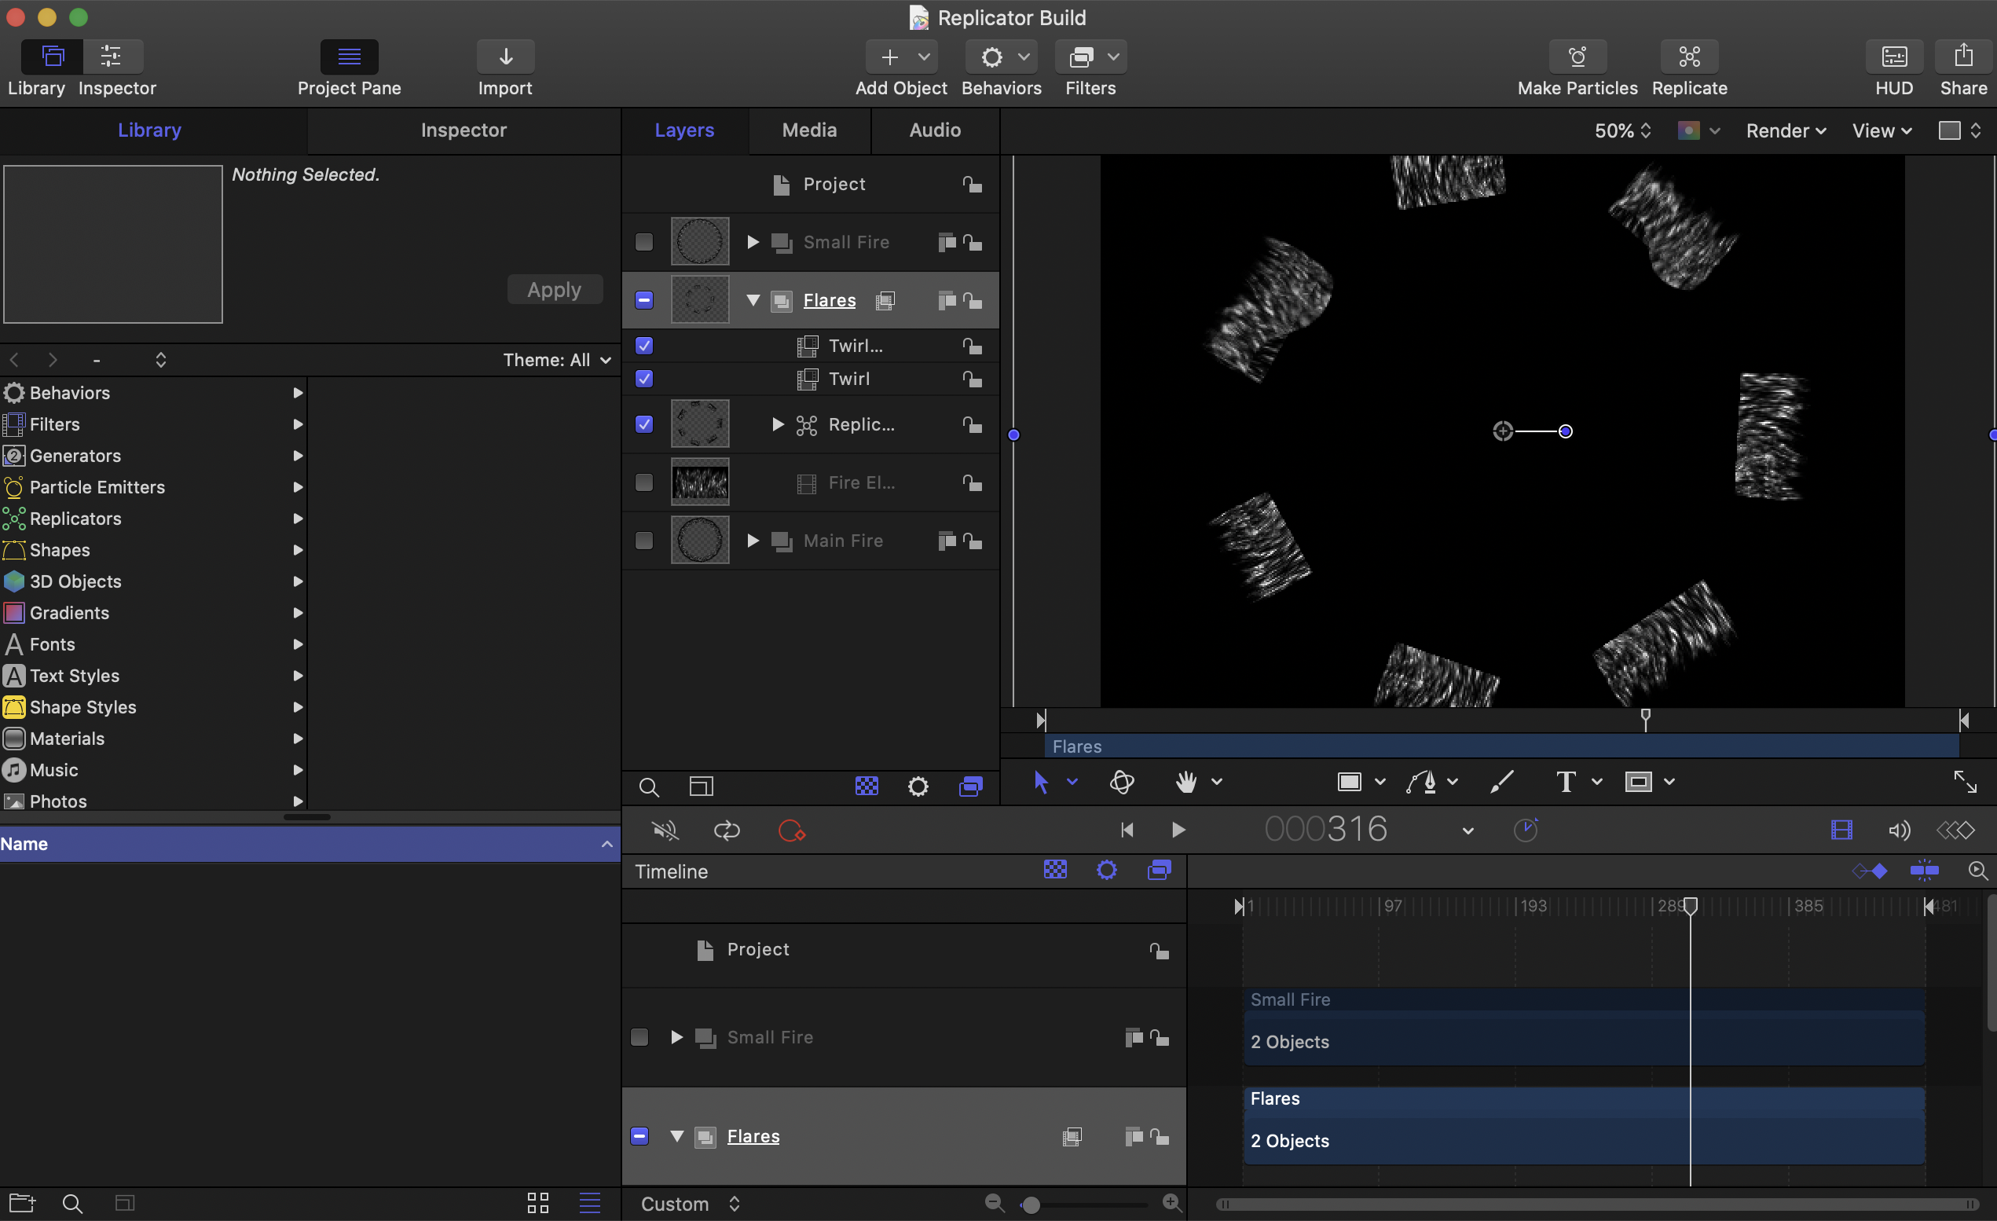1997x1221 pixels.
Task: Select the Rectangle shape tool
Action: pyautogui.click(x=1349, y=782)
